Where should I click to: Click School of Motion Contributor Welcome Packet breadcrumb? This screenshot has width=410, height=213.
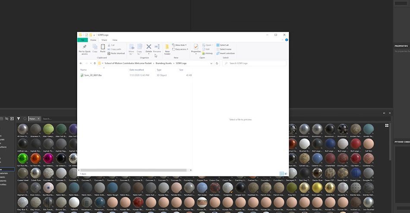coord(128,63)
